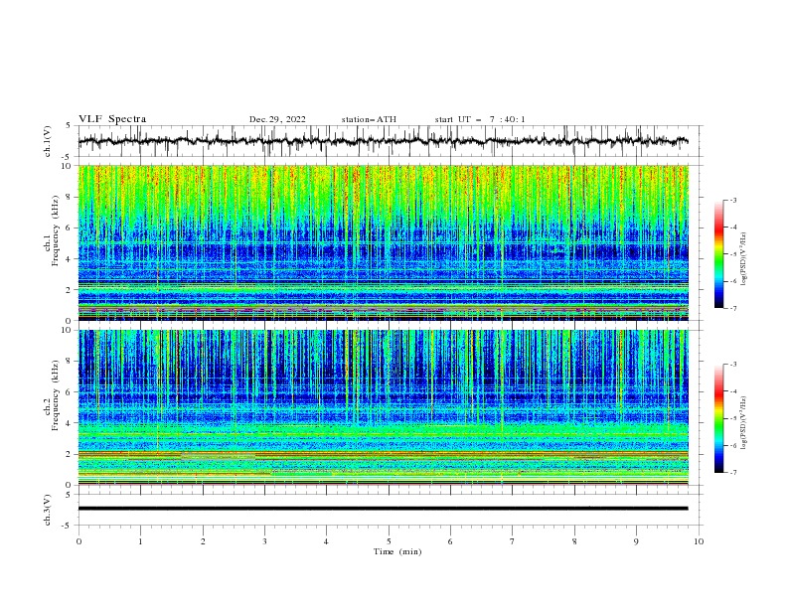This screenshot has height=608, width=787.
Task: Click the "ch.3(V)" axis label
Action: click(48, 510)
